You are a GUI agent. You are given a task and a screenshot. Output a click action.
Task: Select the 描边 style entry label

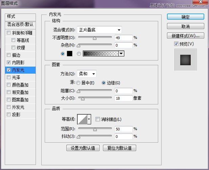16,55
